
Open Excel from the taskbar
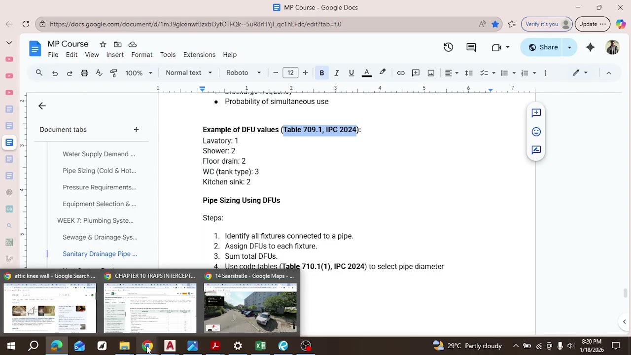[x=260, y=346]
